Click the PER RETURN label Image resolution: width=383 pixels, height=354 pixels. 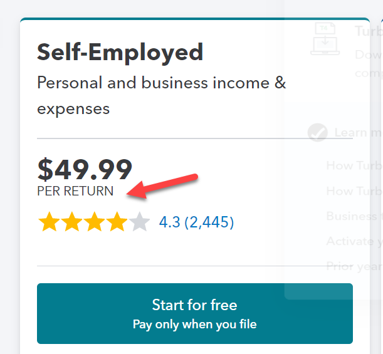(75, 191)
